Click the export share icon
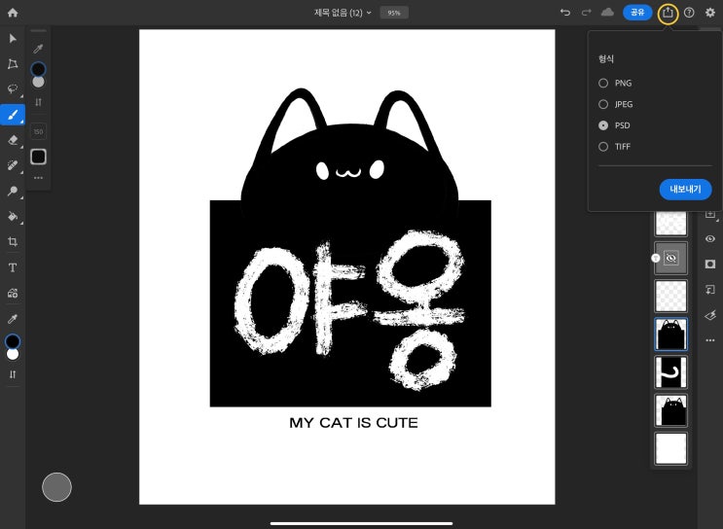 coord(668,13)
